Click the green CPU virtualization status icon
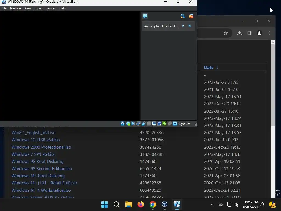281x211 pixels. point(164,124)
